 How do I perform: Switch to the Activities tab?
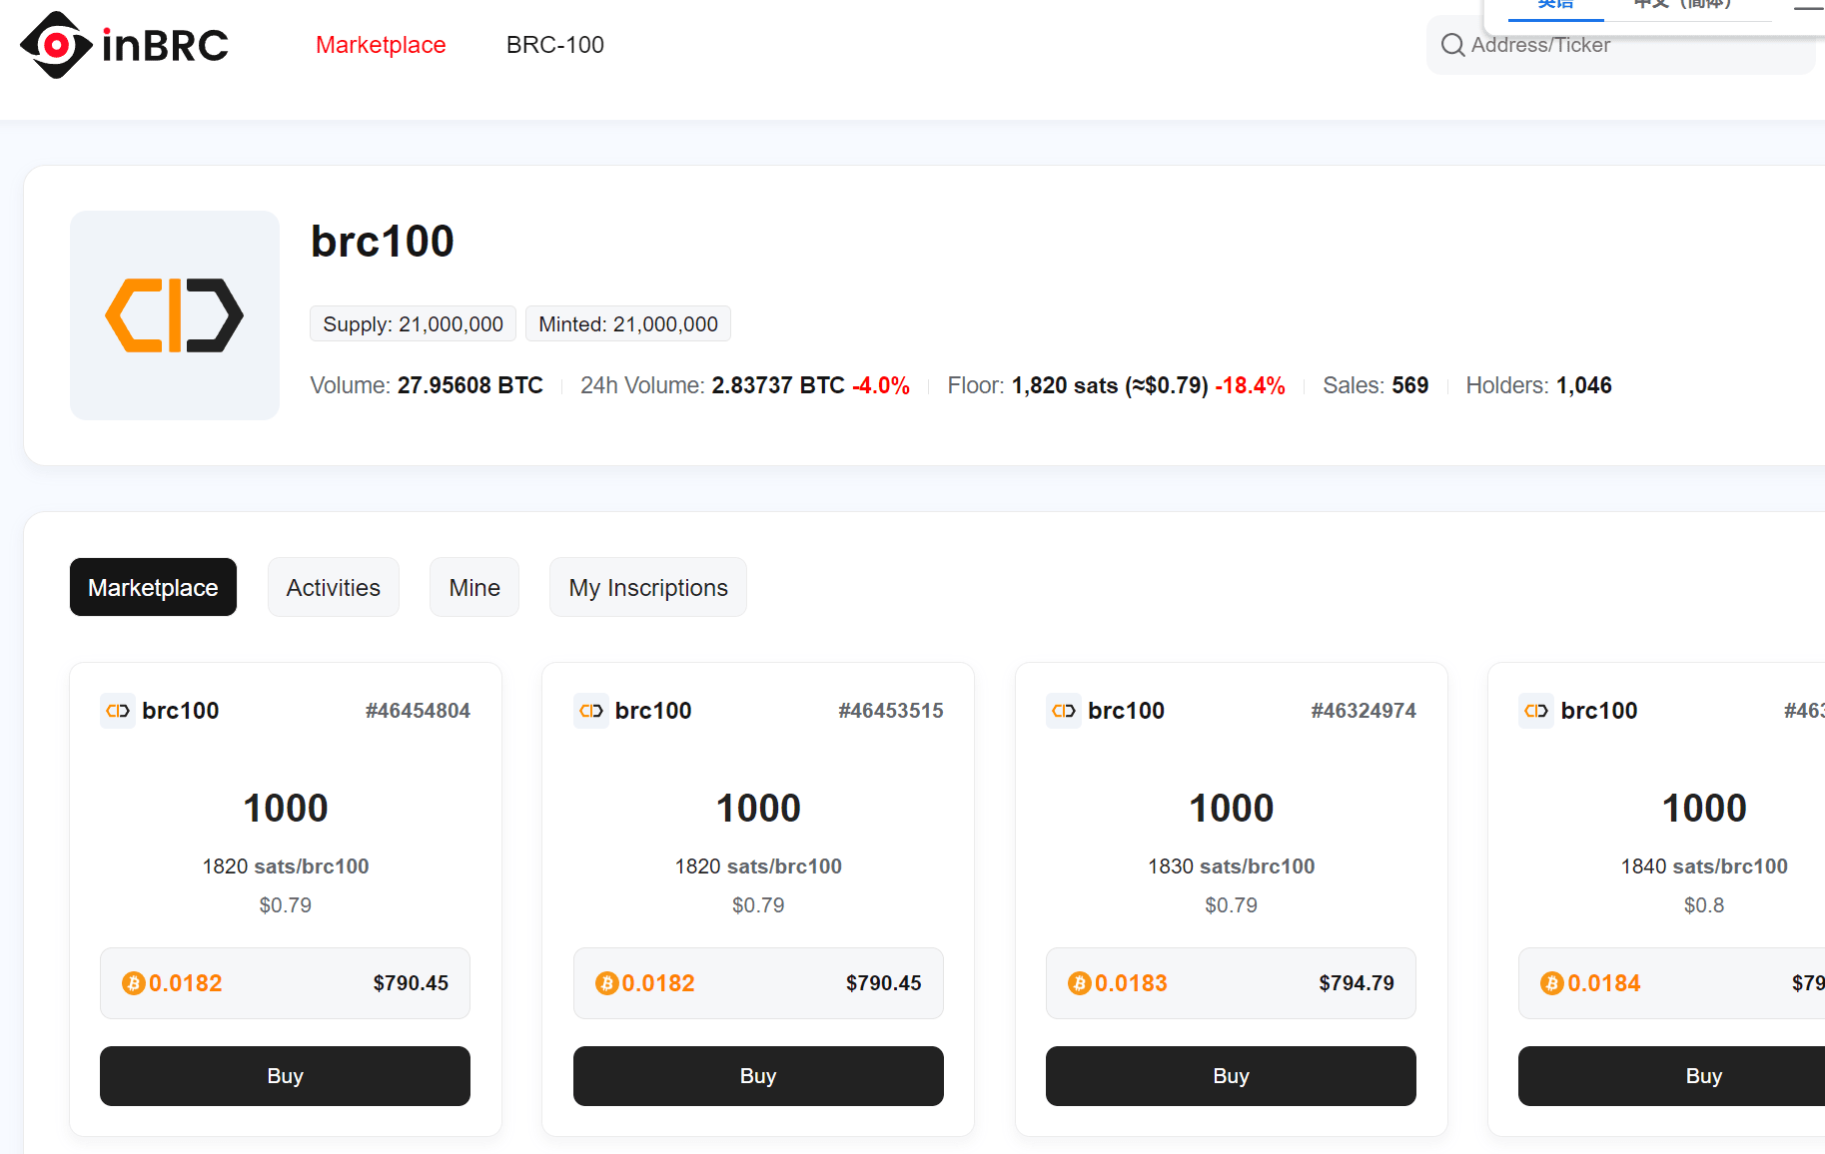point(333,587)
